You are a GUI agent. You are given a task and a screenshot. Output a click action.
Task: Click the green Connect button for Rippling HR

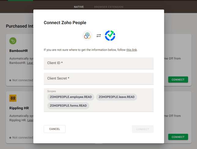click(x=178, y=137)
